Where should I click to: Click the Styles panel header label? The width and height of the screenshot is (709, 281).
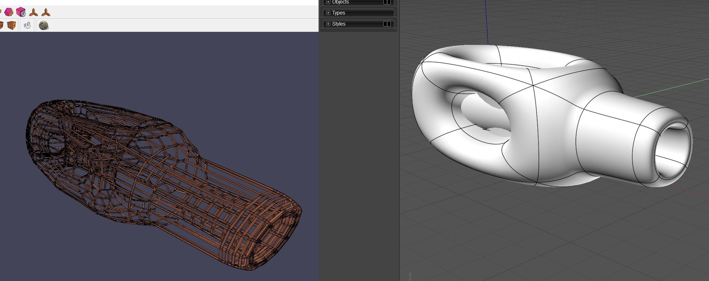click(x=339, y=24)
